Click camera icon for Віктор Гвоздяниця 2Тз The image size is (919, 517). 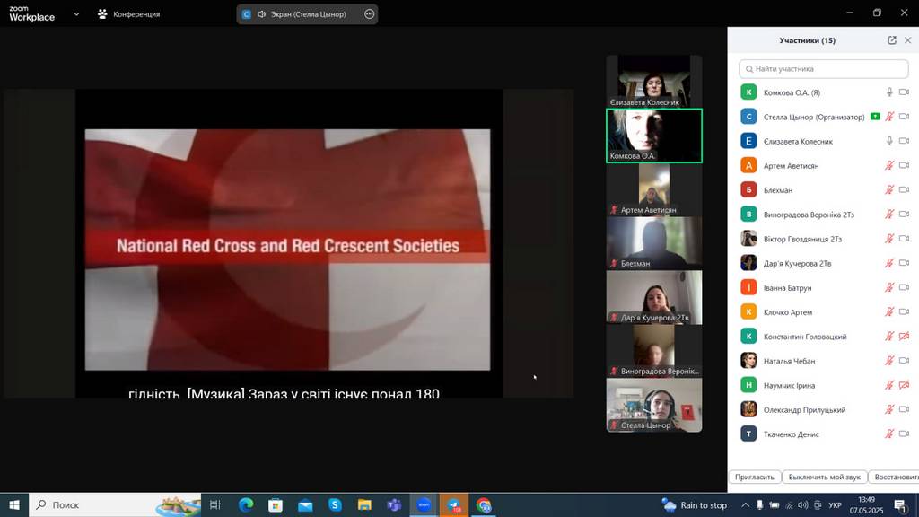(904, 239)
